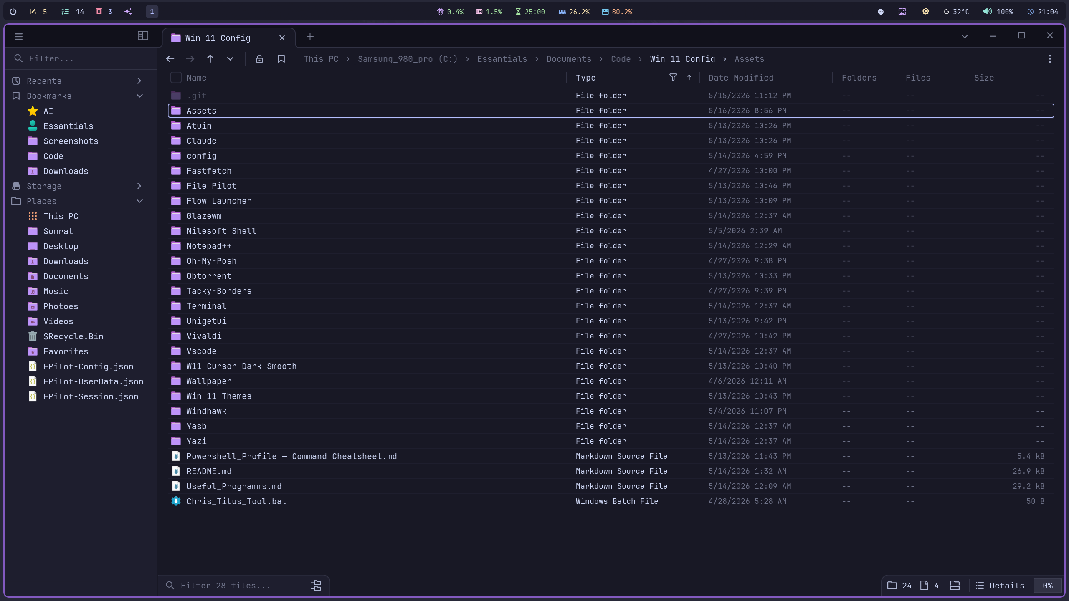Open the Essantials bookmark

pos(80,126)
